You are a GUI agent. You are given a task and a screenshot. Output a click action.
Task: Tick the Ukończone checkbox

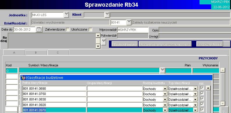coord(90,30)
